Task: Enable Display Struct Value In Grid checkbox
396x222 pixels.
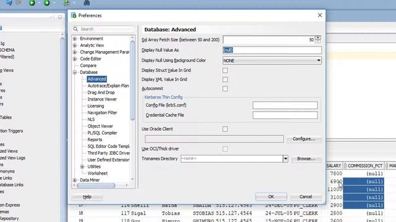Action: tap(225, 70)
